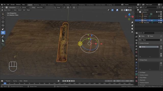Open the Output properties tab
Image resolution: width=163 pixels, height=91 pixels.
click(137, 43)
